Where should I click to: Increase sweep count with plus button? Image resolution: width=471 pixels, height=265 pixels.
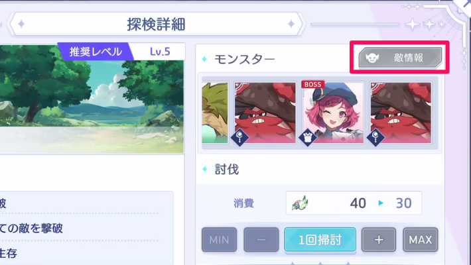(379, 240)
